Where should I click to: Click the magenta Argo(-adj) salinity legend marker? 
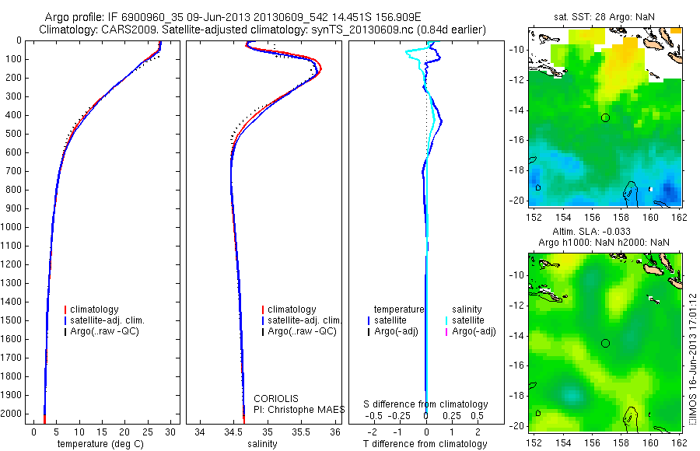tap(446, 332)
